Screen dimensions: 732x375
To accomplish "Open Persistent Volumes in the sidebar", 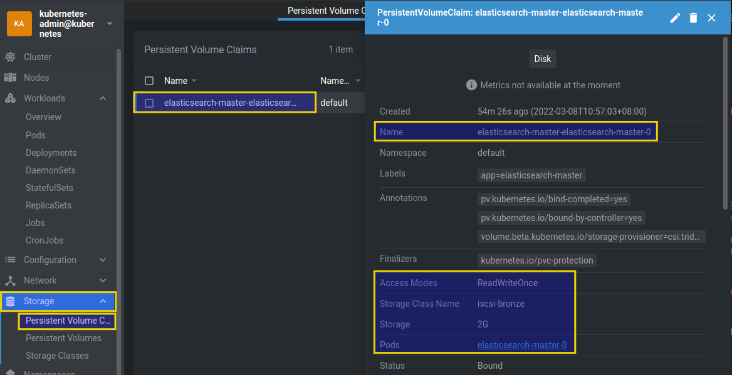I will (x=63, y=338).
